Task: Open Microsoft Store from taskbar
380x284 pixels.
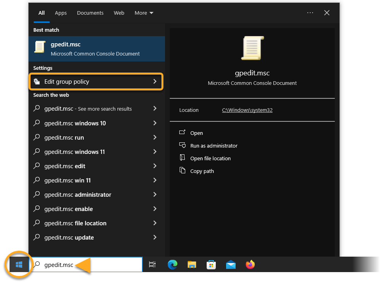Action: click(x=211, y=265)
